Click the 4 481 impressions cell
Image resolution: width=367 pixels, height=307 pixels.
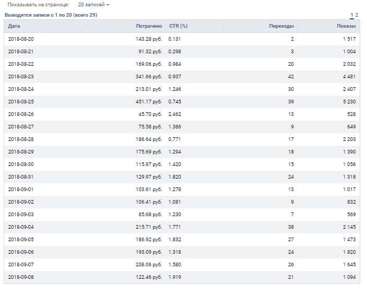(349, 77)
